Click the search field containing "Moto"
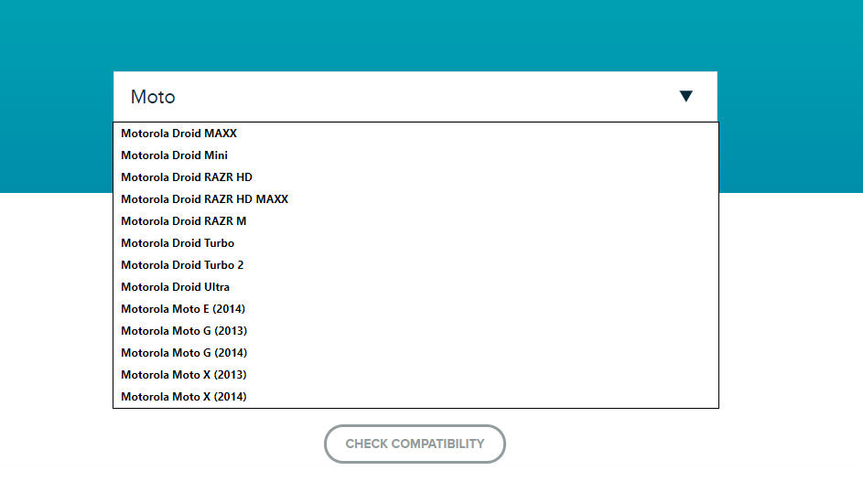Viewport: 863px width, 492px height. [x=415, y=96]
